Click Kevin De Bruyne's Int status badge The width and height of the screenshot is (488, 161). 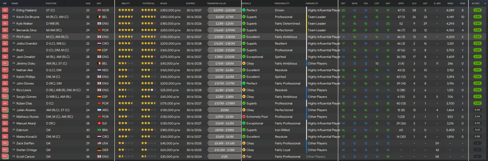[x=5, y=17]
